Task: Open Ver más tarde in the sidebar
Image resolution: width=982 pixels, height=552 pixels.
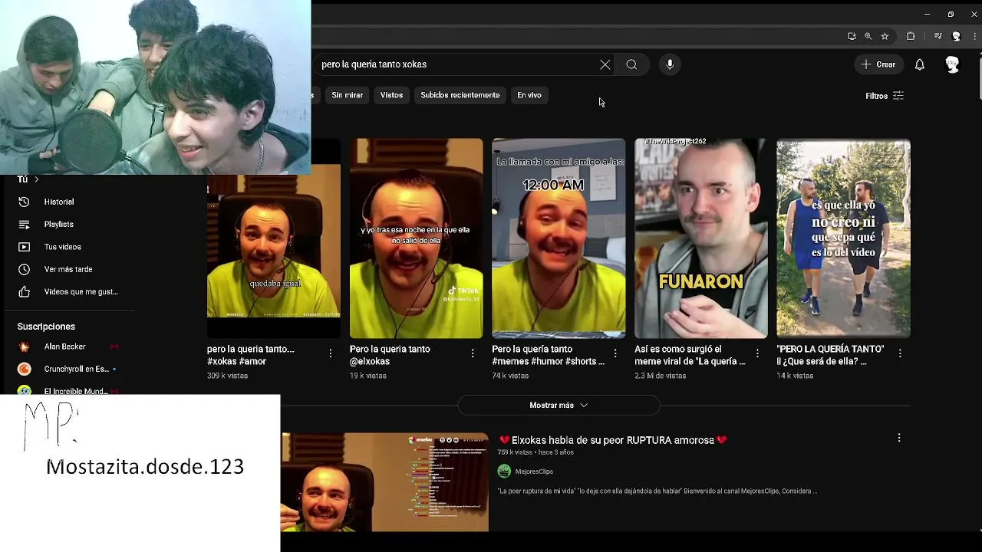Action: tap(68, 269)
